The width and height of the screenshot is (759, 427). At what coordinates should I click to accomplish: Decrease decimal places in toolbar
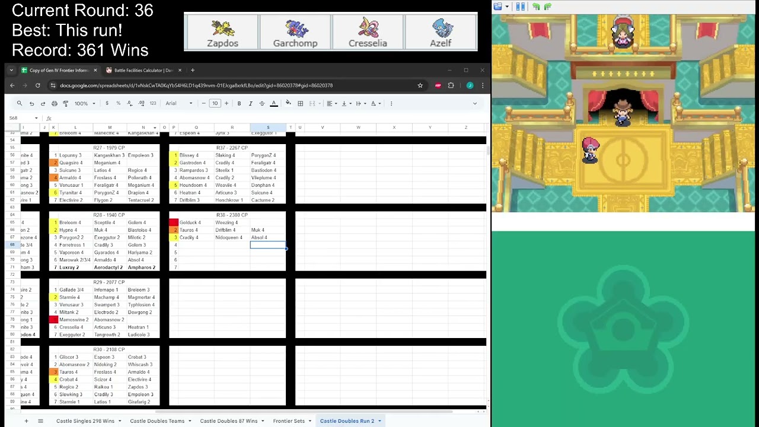click(130, 103)
